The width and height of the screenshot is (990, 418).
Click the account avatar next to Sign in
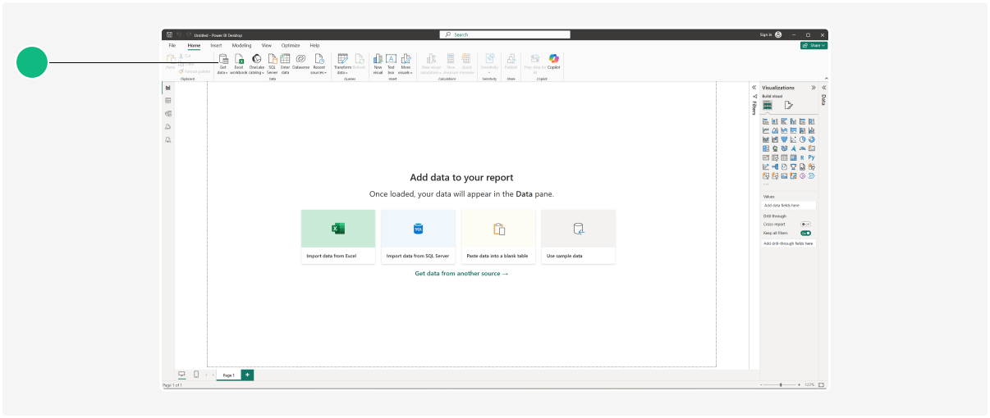click(x=778, y=34)
